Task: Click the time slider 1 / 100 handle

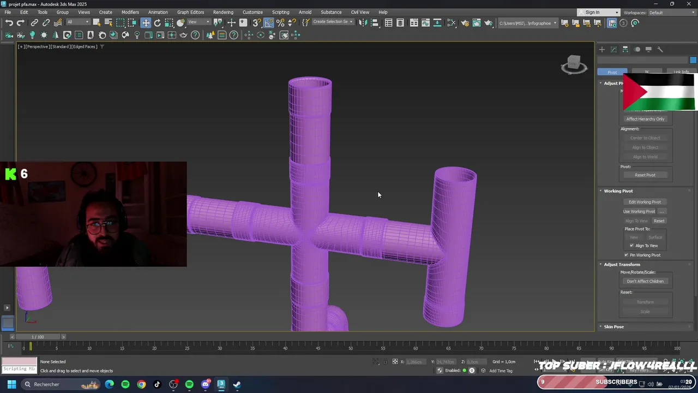Action: coord(38,337)
